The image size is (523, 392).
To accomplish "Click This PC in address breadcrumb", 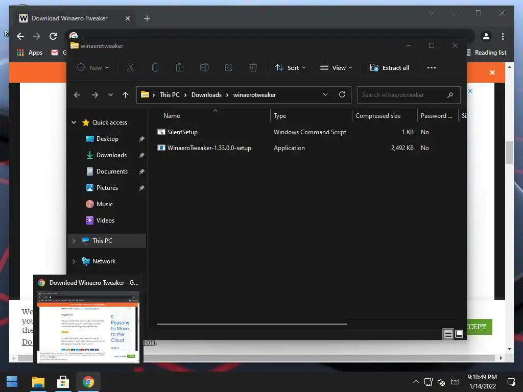I will pyautogui.click(x=170, y=94).
